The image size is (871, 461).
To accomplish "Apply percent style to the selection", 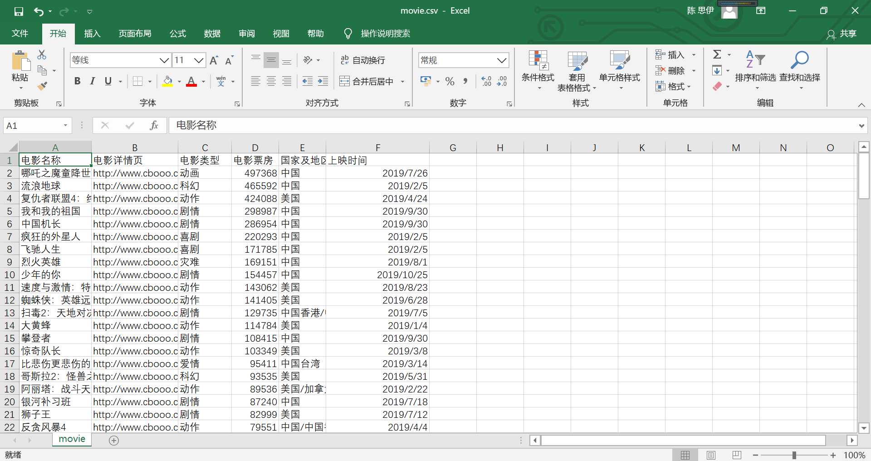I will [450, 81].
